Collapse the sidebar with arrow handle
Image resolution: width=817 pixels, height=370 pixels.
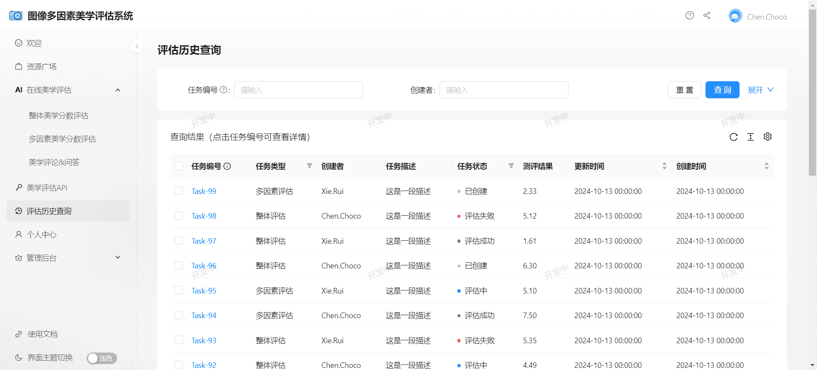tap(137, 46)
